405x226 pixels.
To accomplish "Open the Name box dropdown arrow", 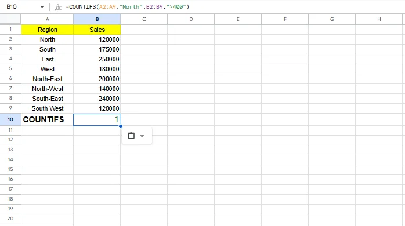I will [x=42, y=7].
